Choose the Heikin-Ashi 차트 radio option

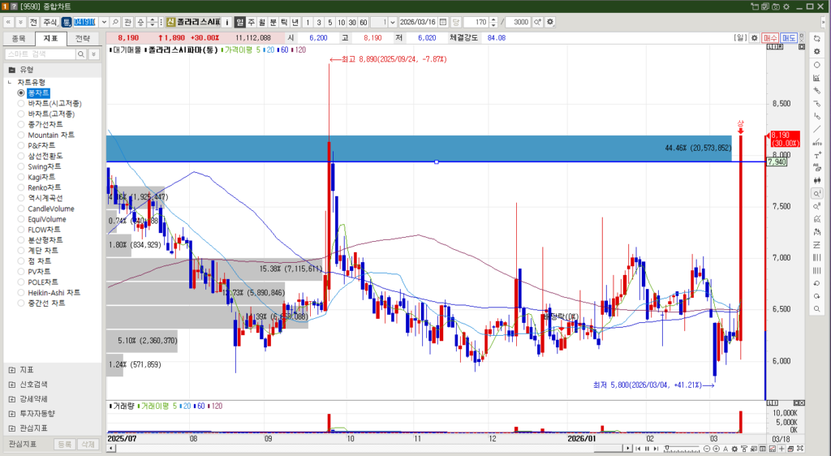(x=21, y=292)
